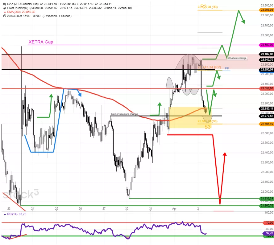The height and width of the screenshot is (245, 274).
Task: Click the magenta 23.502,00 price tag
Action: click(267, 45)
